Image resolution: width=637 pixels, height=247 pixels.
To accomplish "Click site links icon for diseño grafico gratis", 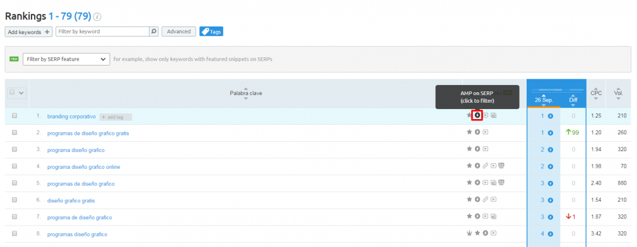I will tap(485, 199).
